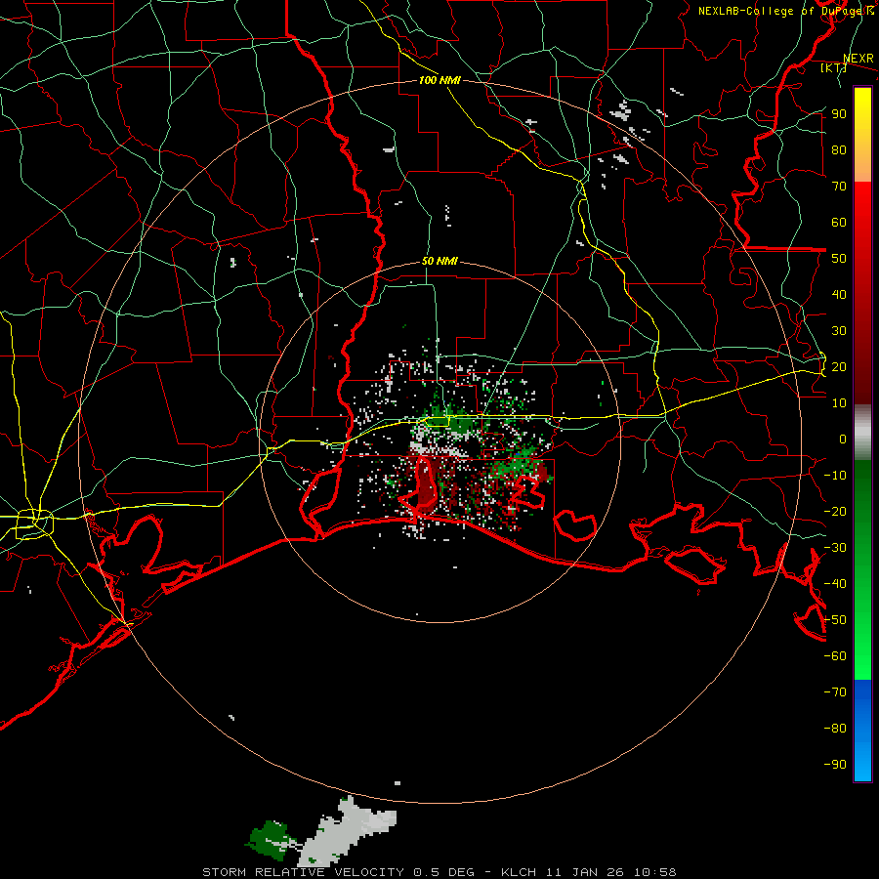Click the [KT] units label above the color bar

tap(834, 67)
